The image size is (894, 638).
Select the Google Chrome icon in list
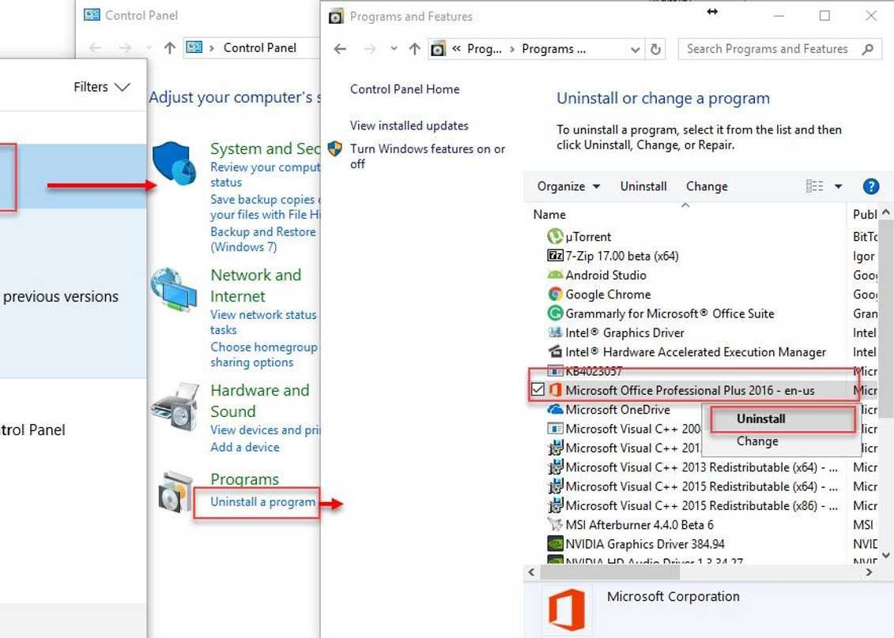pos(555,295)
